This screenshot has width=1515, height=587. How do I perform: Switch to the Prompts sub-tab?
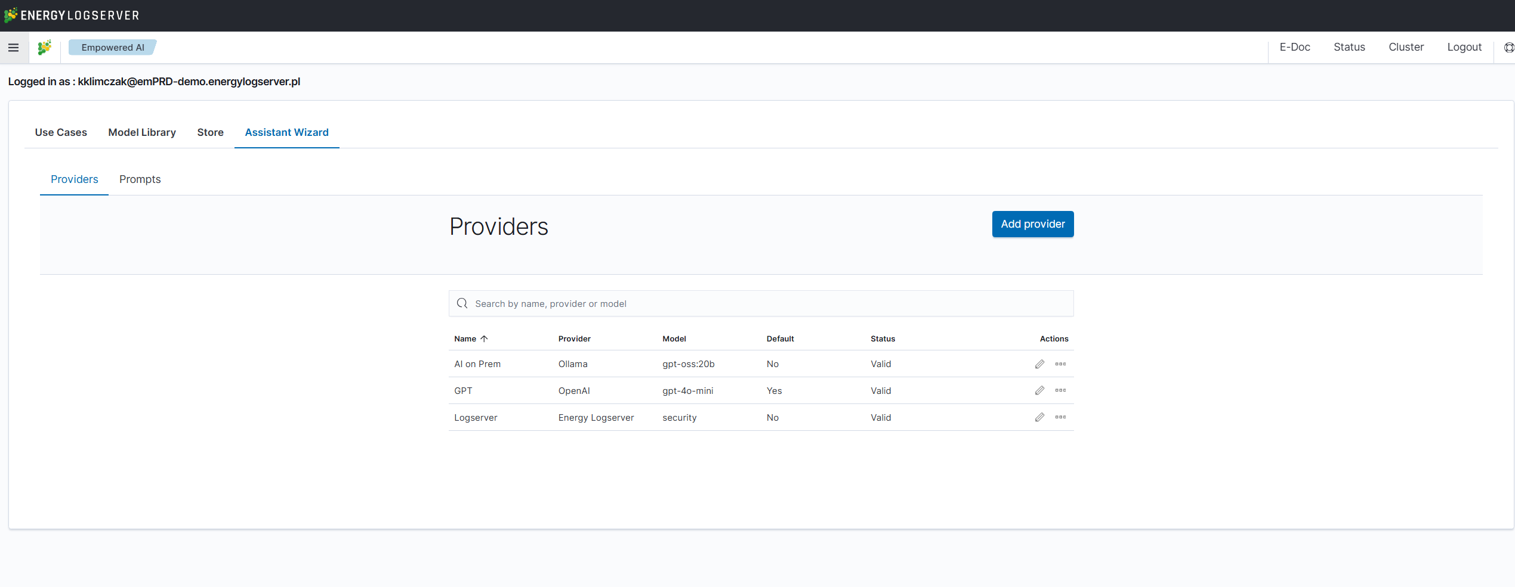coord(140,179)
